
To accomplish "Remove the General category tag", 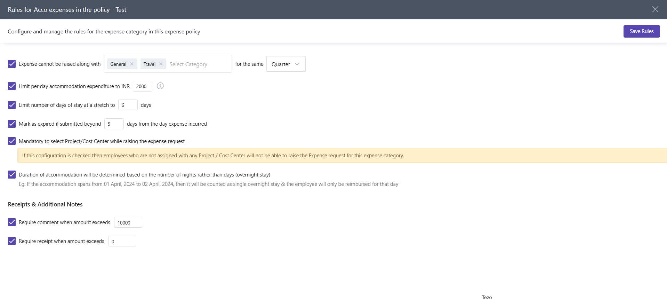I will (x=132, y=64).
